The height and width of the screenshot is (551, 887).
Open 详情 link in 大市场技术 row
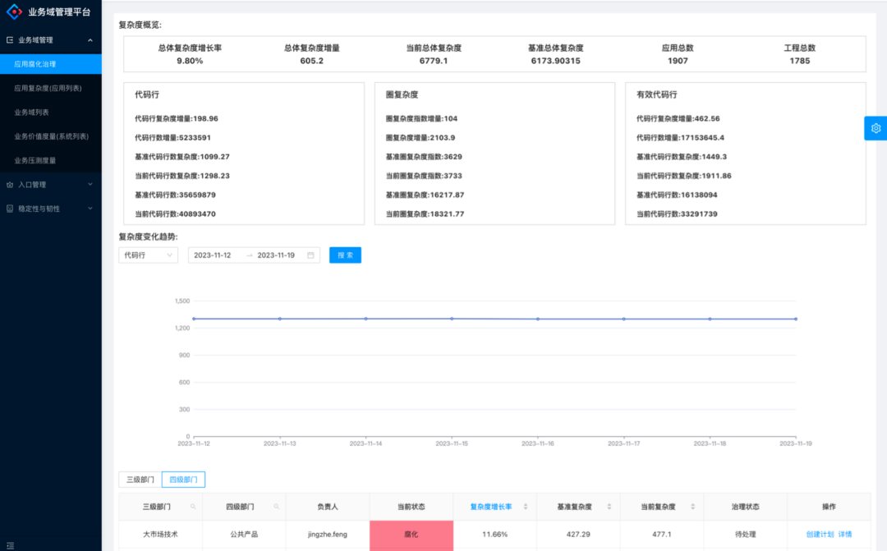(844, 535)
